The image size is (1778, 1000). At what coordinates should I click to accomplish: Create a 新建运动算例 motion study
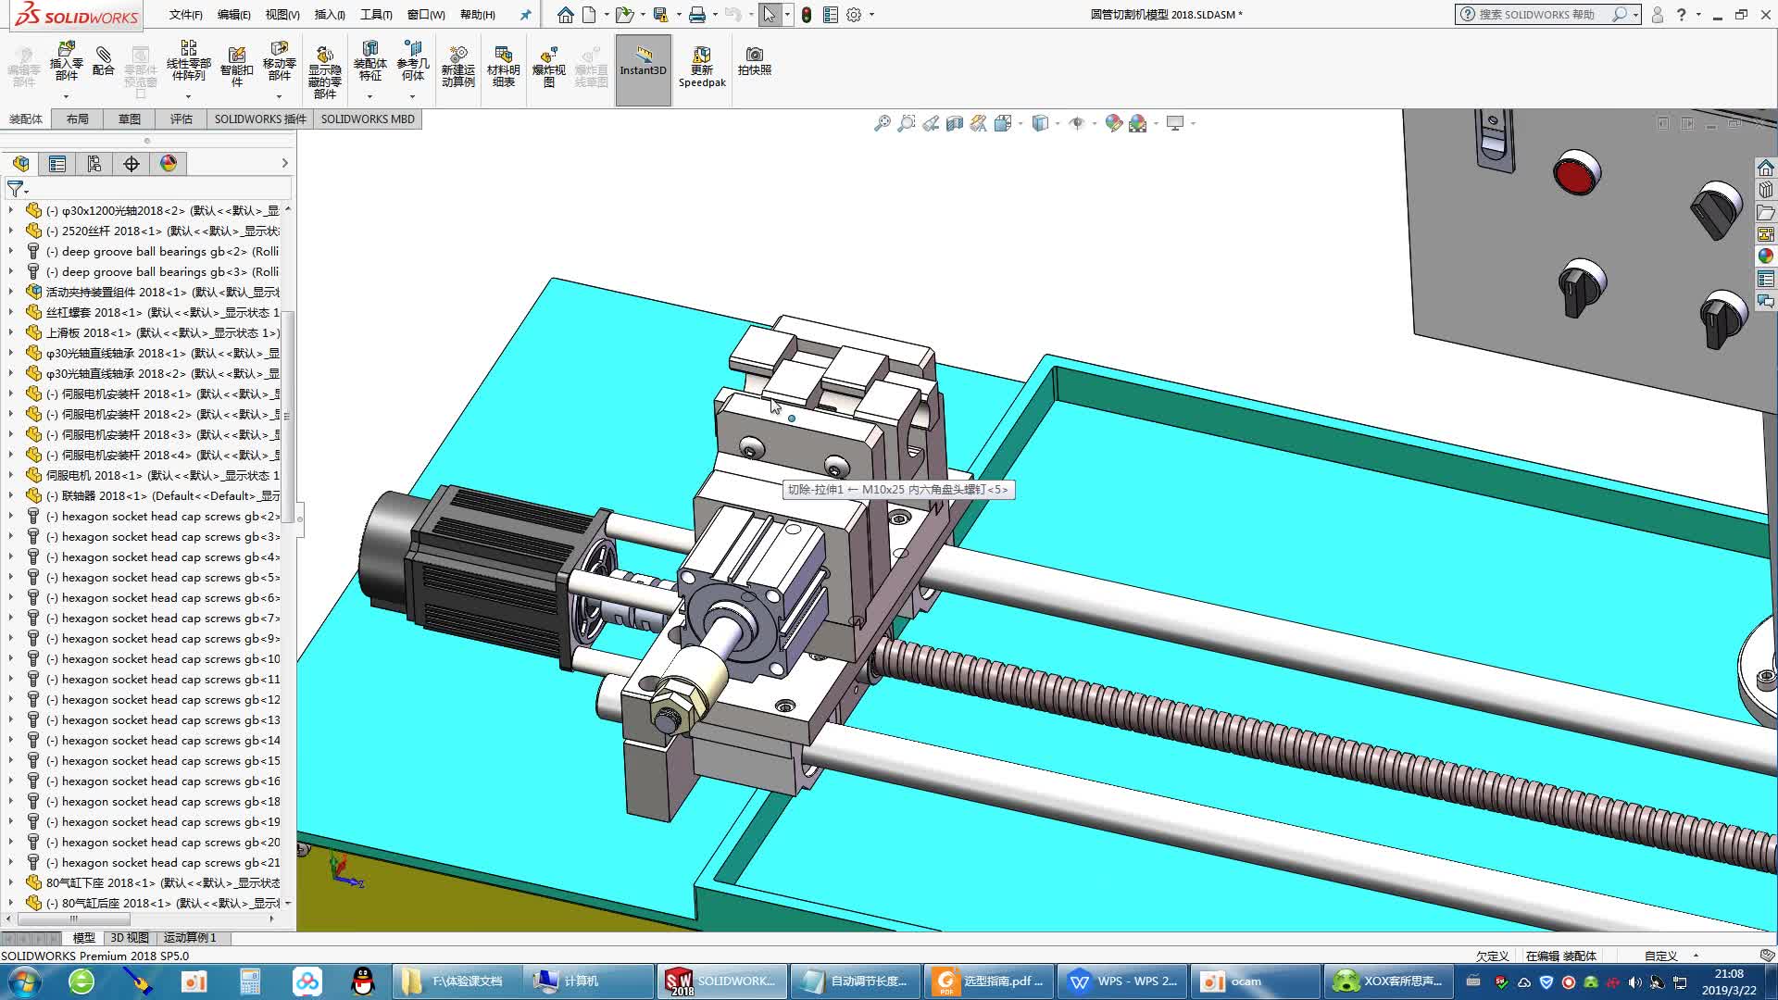(x=457, y=68)
